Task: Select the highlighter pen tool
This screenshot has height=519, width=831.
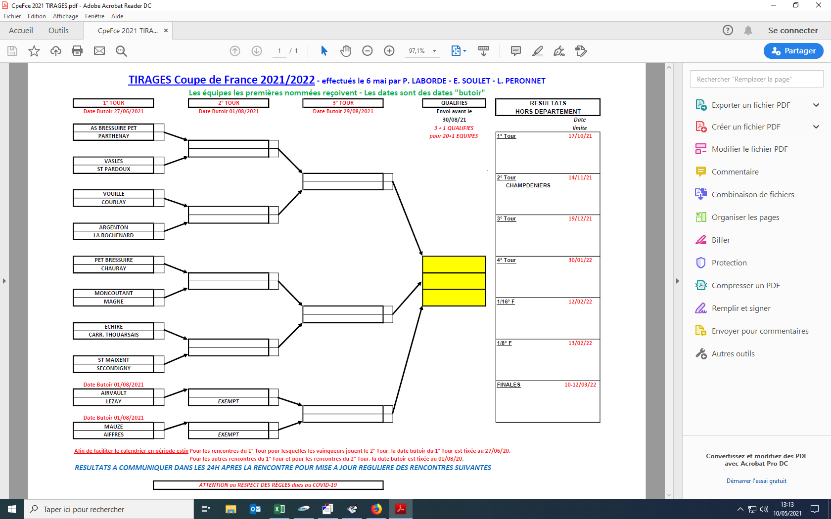Action: point(538,51)
